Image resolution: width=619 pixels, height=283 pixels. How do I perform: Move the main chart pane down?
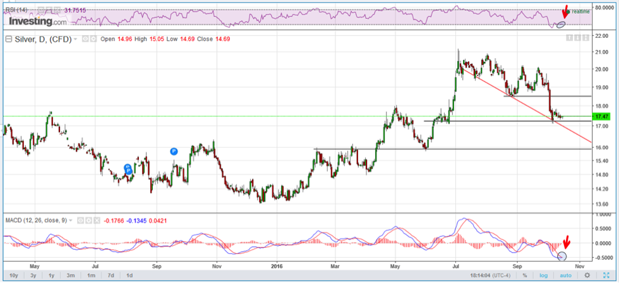tap(577, 39)
